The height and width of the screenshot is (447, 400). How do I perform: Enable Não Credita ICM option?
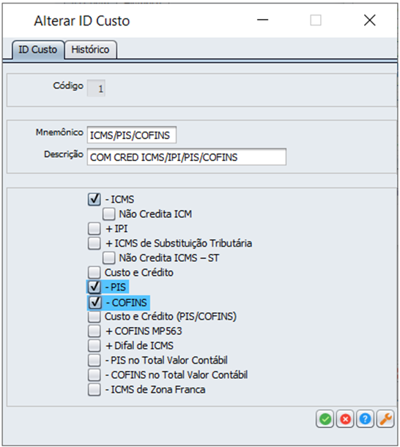(108, 214)
